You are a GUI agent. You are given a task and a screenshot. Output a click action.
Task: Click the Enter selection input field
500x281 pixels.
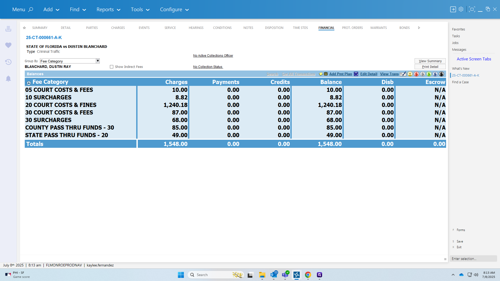(473, 259)
